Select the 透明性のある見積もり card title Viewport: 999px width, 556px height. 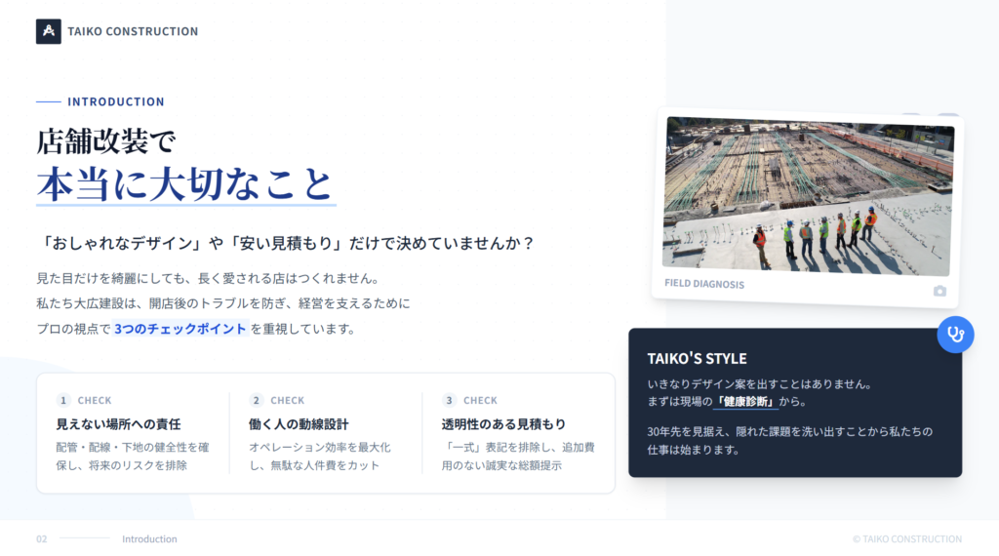pos(503,424)
